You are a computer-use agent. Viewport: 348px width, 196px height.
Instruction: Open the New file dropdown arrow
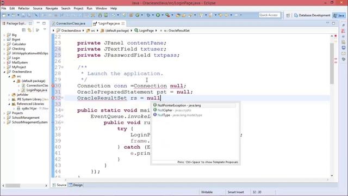point(9,15)
